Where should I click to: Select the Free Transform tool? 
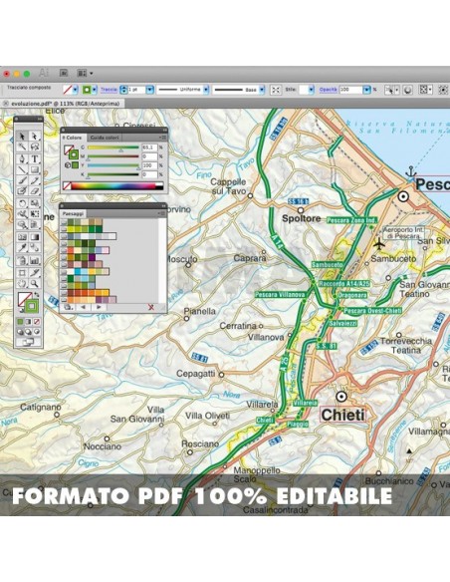point(35,214)
